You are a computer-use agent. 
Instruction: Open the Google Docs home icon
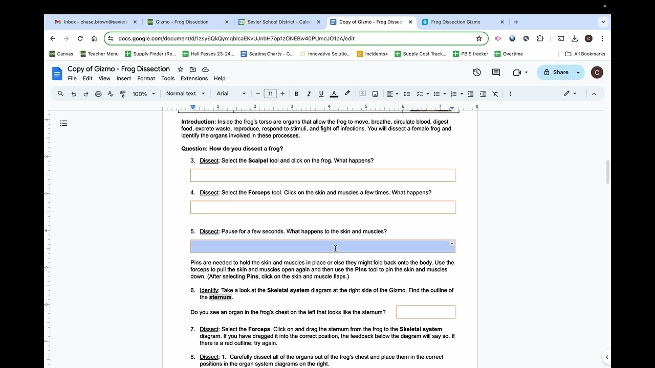tap(57, 73)
